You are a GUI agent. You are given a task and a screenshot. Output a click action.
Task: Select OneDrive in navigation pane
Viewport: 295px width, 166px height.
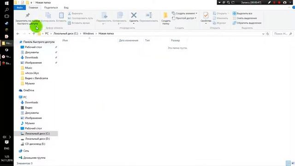29,90
